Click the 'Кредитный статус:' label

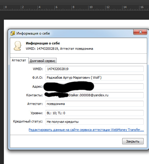tap(28, 122)
